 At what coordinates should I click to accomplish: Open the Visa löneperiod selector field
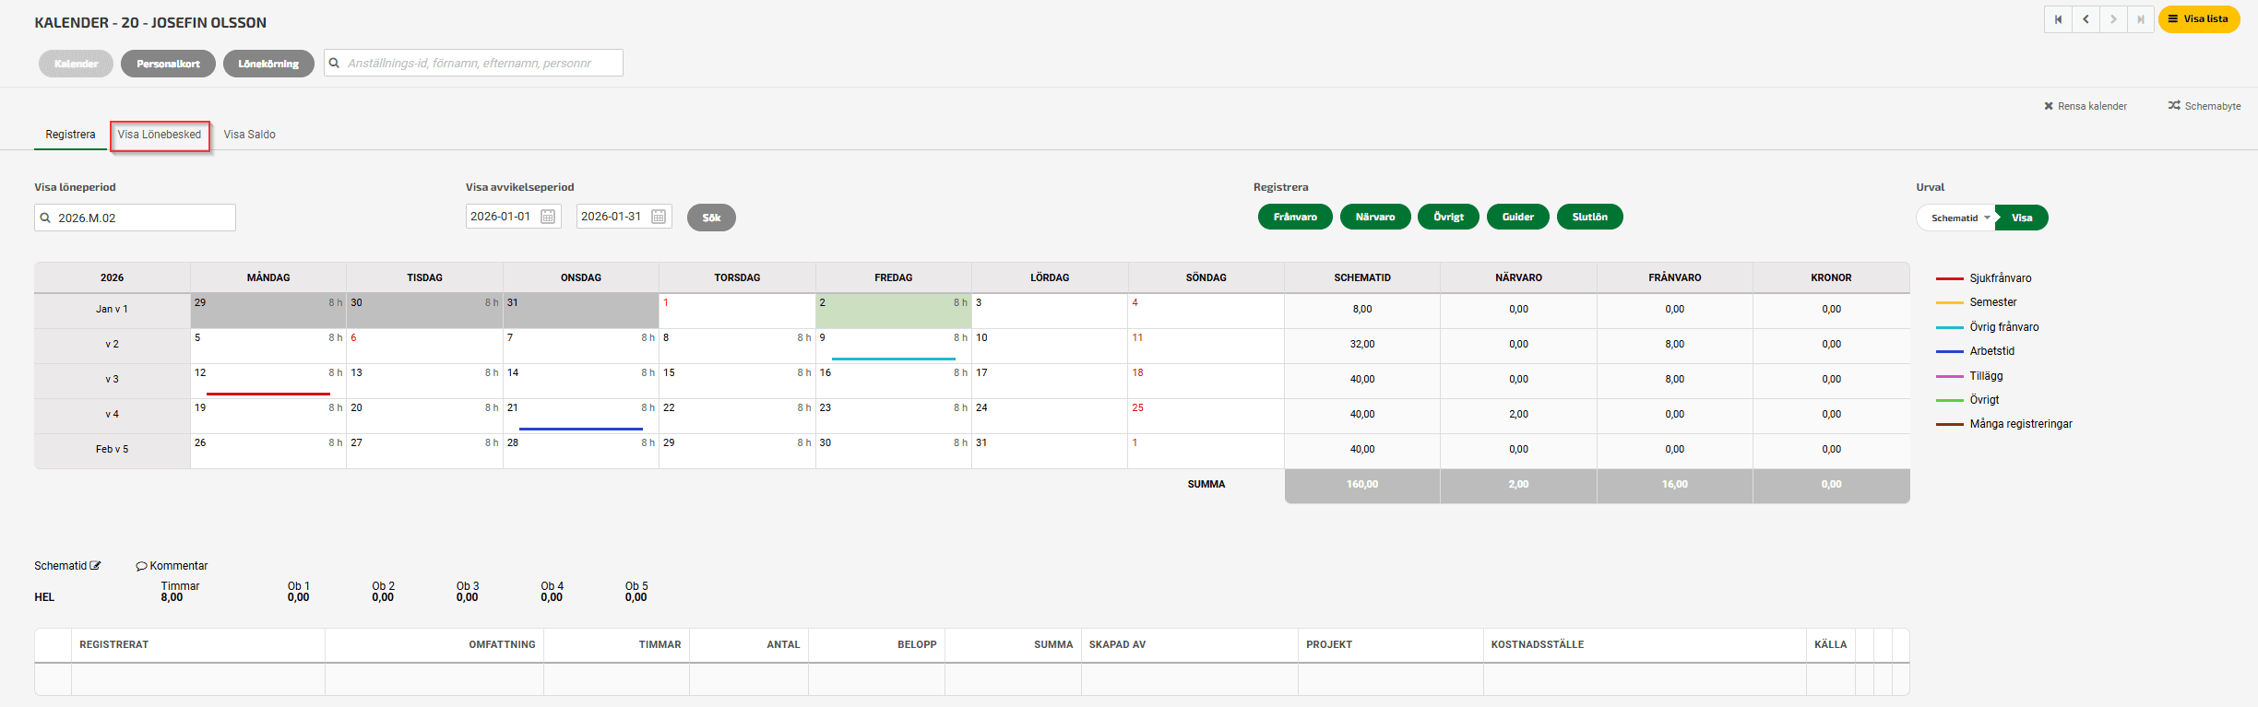click(x=136, y=218)
